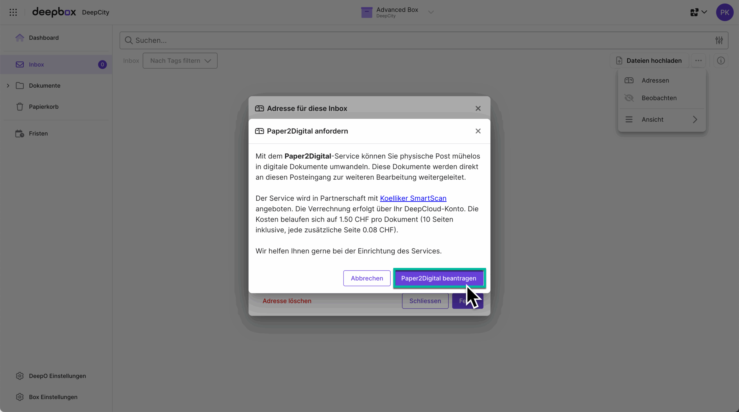Expand the Advanced Box selector chevron
739x412 pixels.
click(431, 12)
